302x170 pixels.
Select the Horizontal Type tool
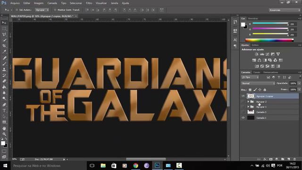tap(4, 110)
